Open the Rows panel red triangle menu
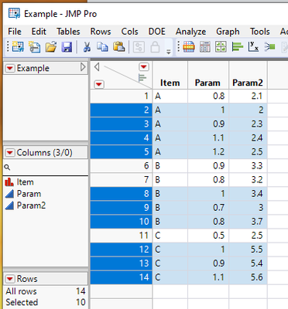 click(x=10, y=279)
